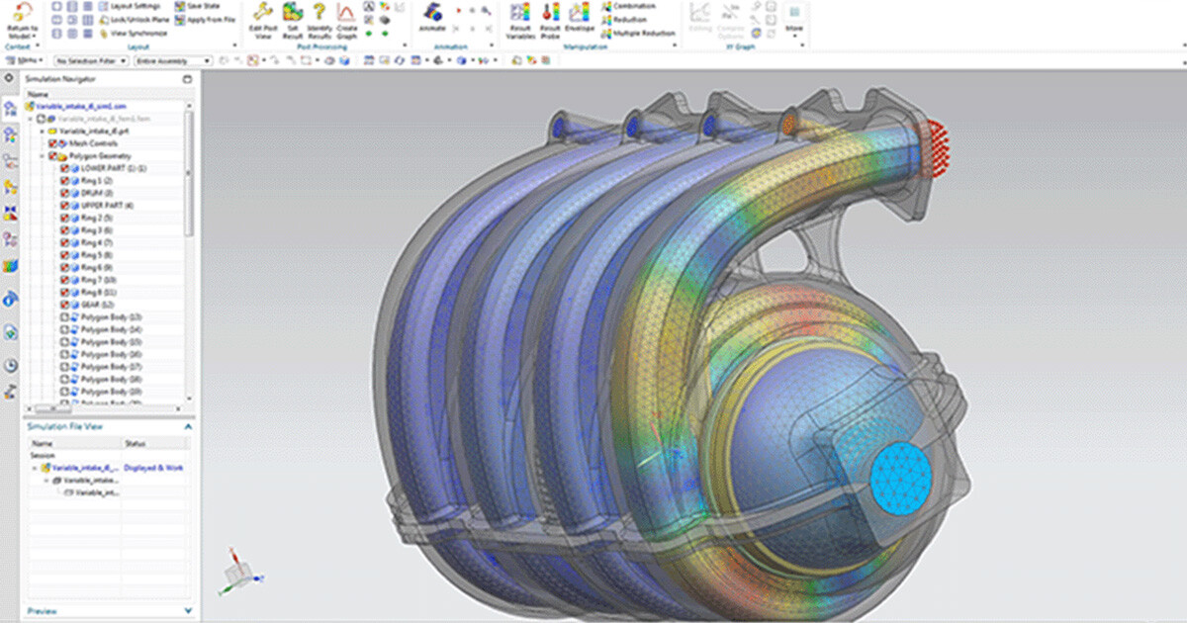Click the Combination result icon
The height and width of the screenshot is (623, 1187).
tap(606, 6)
